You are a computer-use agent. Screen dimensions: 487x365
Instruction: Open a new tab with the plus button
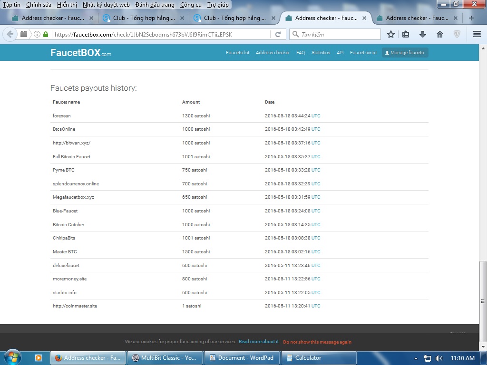(471, 18)
